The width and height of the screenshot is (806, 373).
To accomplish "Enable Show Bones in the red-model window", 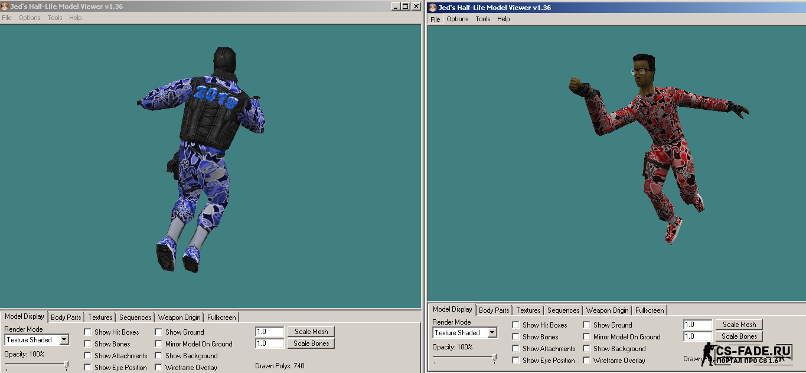I will pos(516,337).
